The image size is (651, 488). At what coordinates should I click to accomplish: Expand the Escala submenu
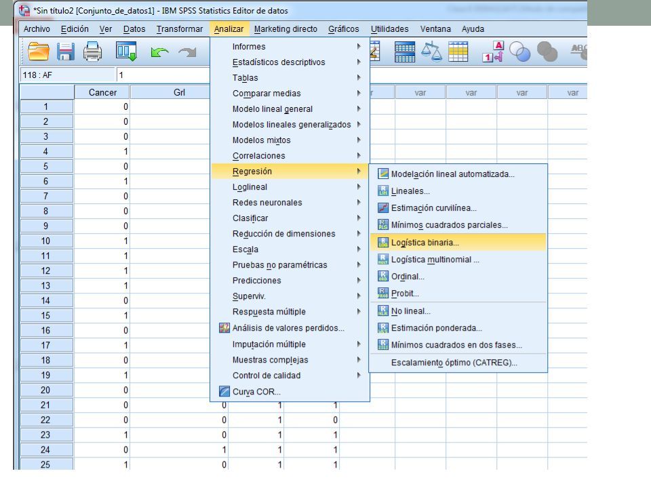[x=290, y=249]
